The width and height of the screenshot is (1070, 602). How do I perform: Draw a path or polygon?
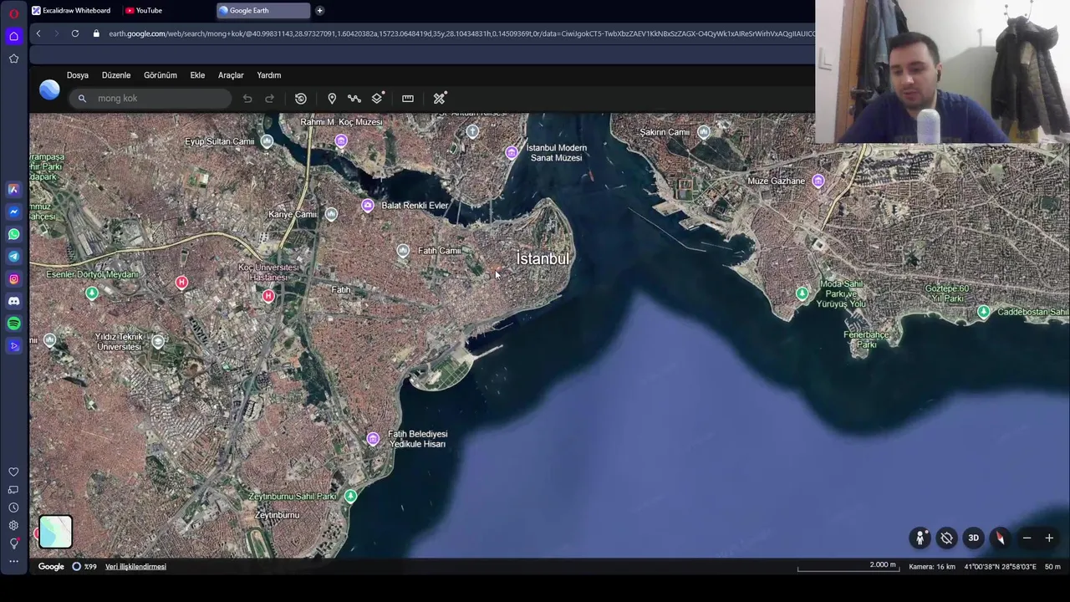pyautogui.click(x=354, y=99)
